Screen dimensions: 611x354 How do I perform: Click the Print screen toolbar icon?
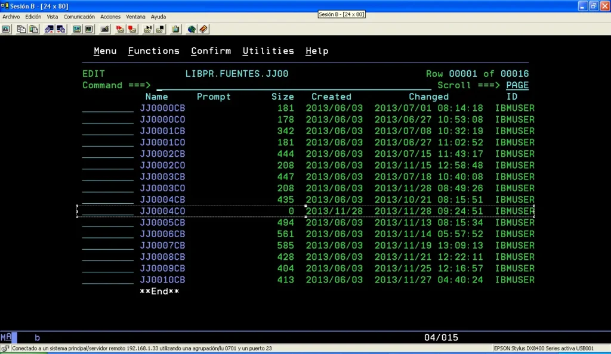click(6, 29)
